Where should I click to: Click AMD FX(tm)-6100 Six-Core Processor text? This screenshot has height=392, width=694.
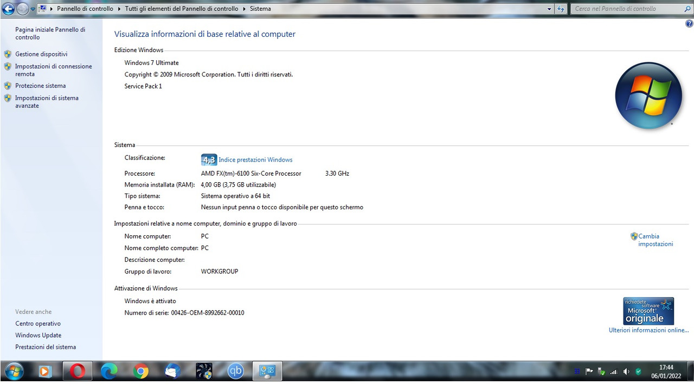pyautogui.click(x=251, y=173)
